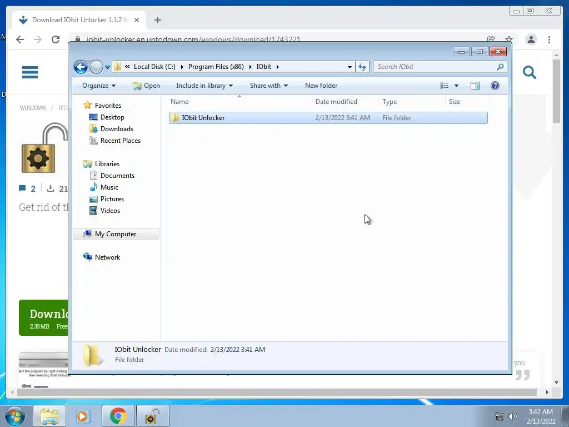Click the volume speaker tray icon
The width and height of the screenshot is (569, 427).
(513, 416)
